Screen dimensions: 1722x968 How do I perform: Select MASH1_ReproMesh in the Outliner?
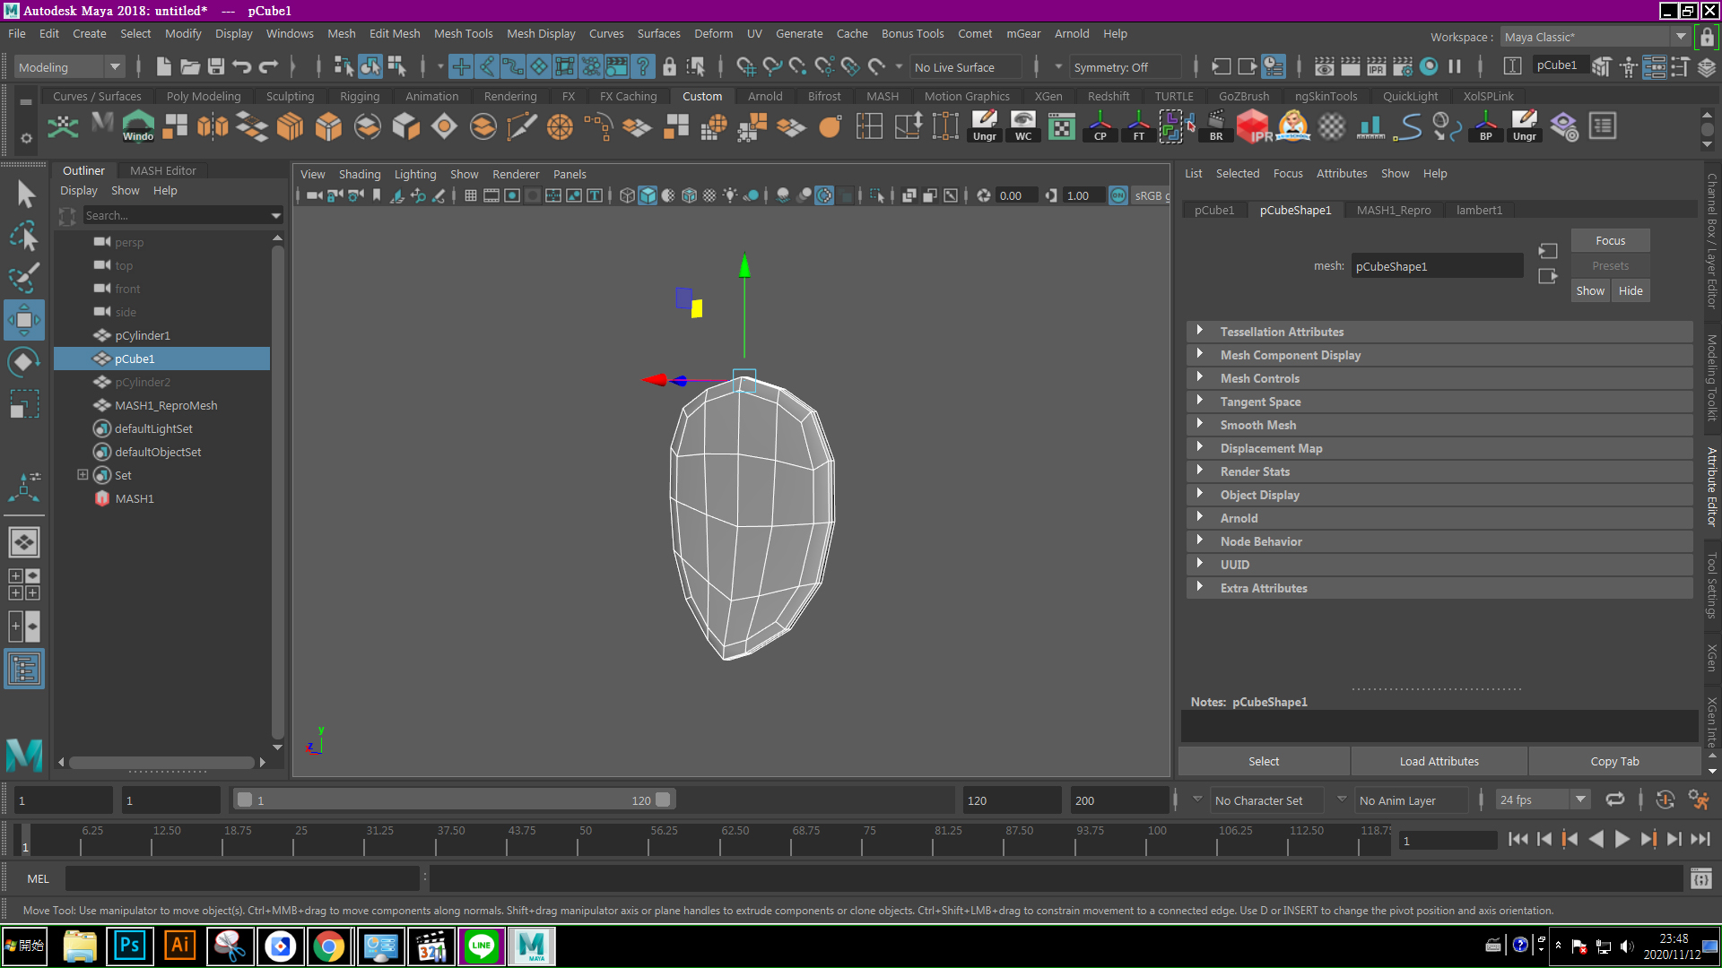[166, 405]
